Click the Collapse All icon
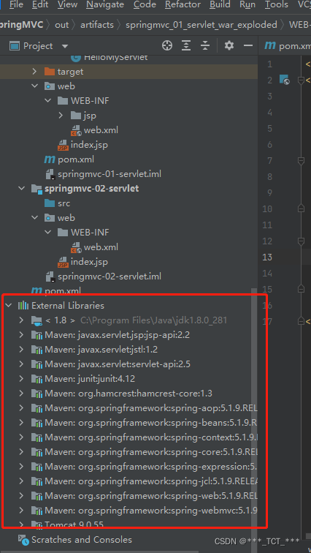Image resolution: width=311 pixels, height=553 pixels. click(x=205, y=45)
